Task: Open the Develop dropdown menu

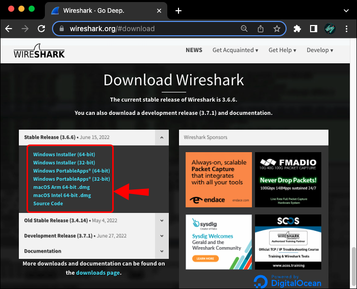Action: tap(320, 50)
